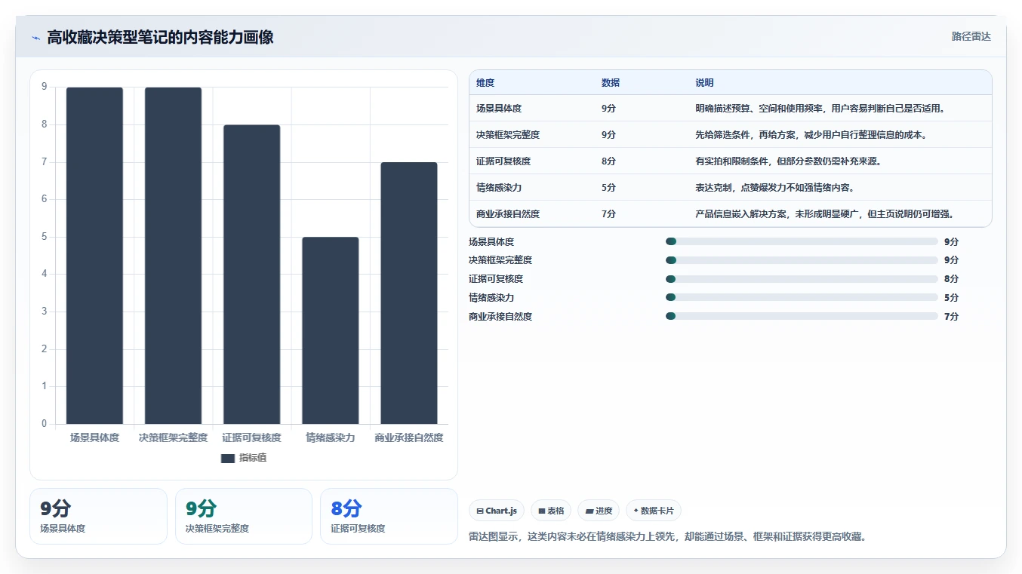Click the 商业承接自然度 progress bar
This screenshot has height=574, width=1022.
click(802, 317)
